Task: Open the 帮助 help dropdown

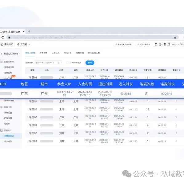Action: point(175,44)
